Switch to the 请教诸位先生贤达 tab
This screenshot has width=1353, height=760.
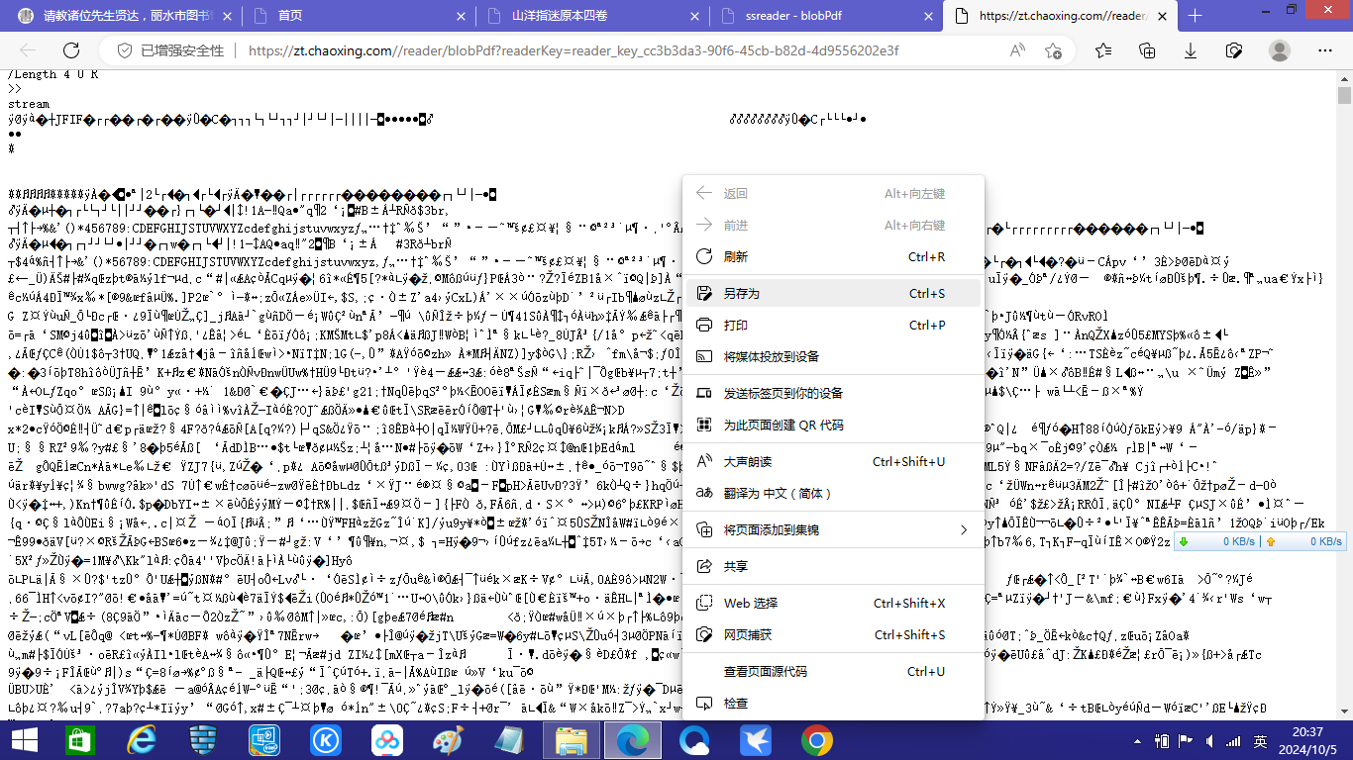coord(127,16)
